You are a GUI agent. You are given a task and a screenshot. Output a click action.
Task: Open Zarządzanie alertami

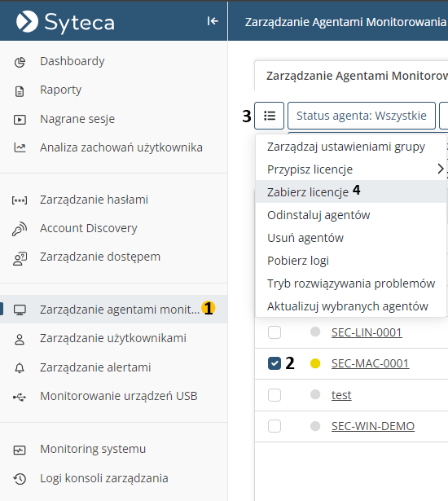pyautogui.click(x=95, y=367)
